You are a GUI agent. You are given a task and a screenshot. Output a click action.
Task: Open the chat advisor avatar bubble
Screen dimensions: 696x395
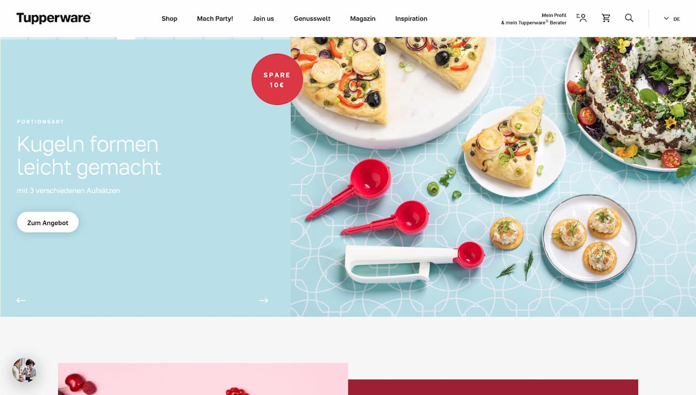pyautogui.click(x=24, y=370)
